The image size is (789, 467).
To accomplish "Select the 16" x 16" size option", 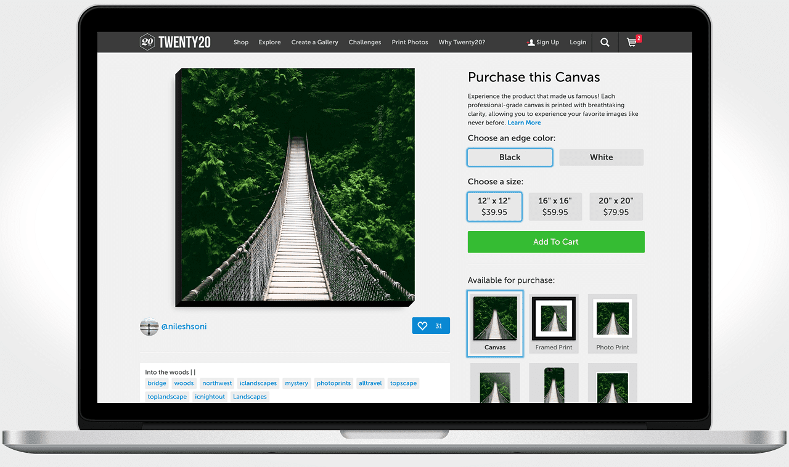I will (x=555, y=206).
